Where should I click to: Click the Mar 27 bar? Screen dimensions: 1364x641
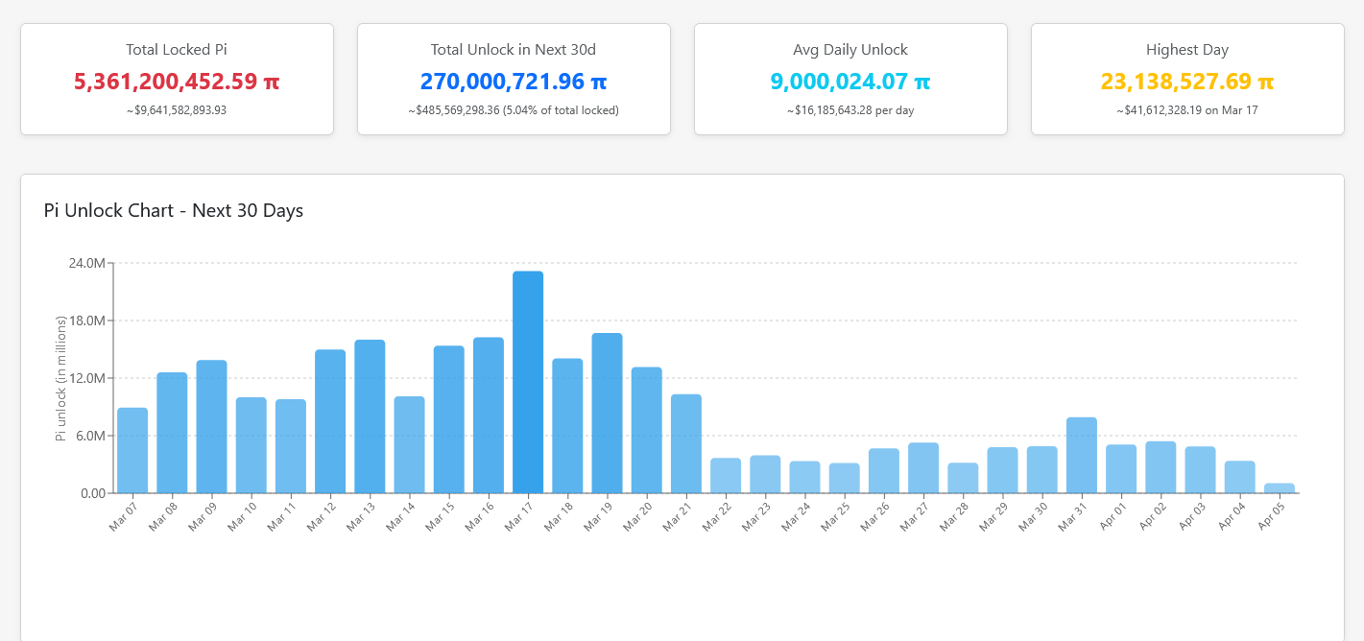click(923, 468)
